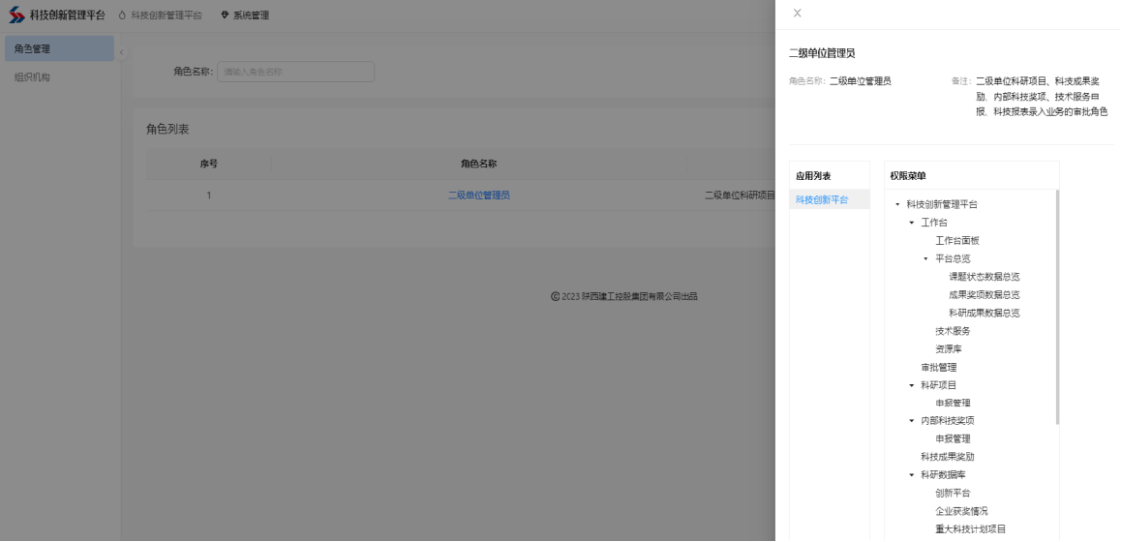Collapse the 平台总览 tree node

[x=925, y=258]
